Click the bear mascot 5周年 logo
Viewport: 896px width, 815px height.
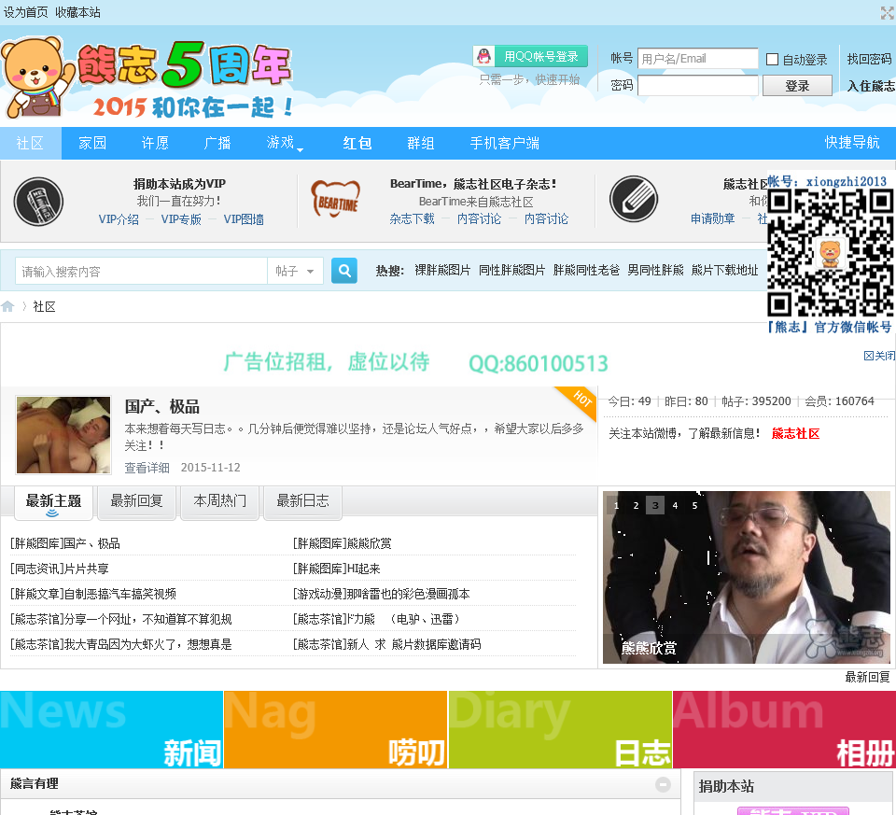(x=147, y=77)
